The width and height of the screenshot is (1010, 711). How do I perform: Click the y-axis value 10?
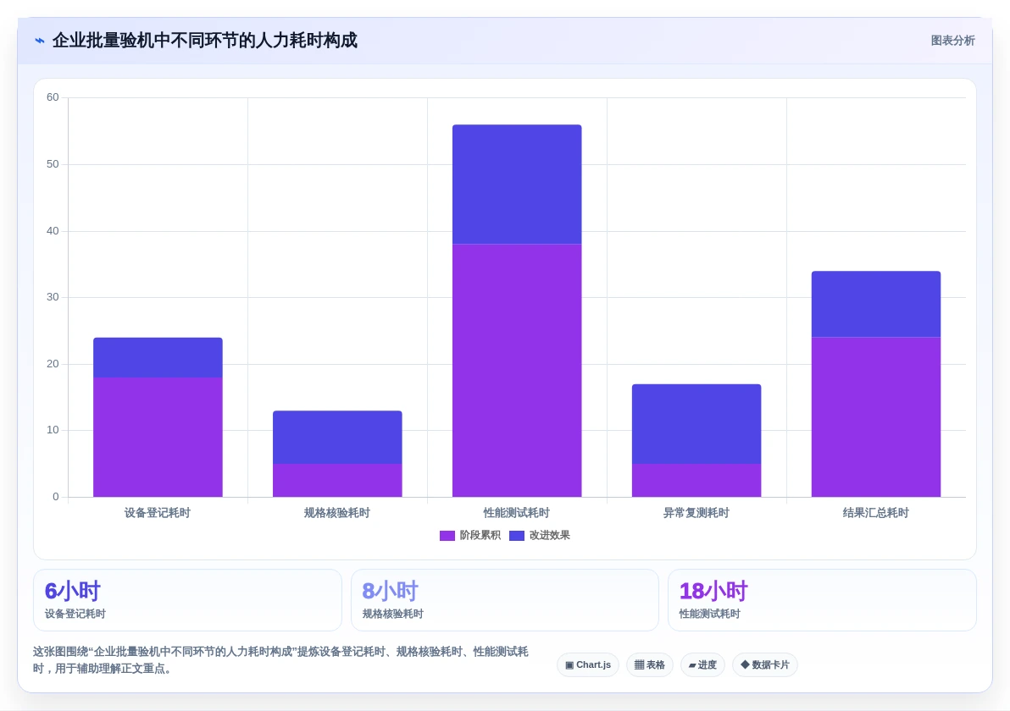(x=53, y=430)
